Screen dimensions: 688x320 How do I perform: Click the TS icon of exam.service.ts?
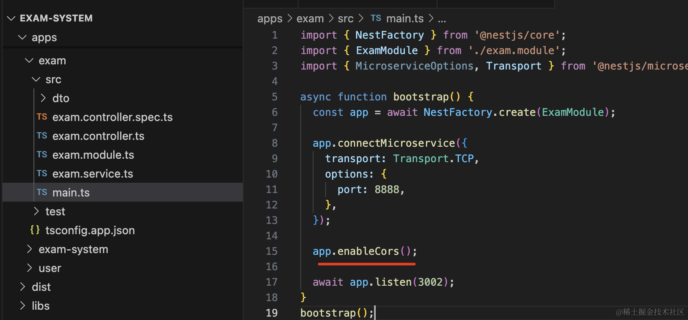[x=42, y=173]
